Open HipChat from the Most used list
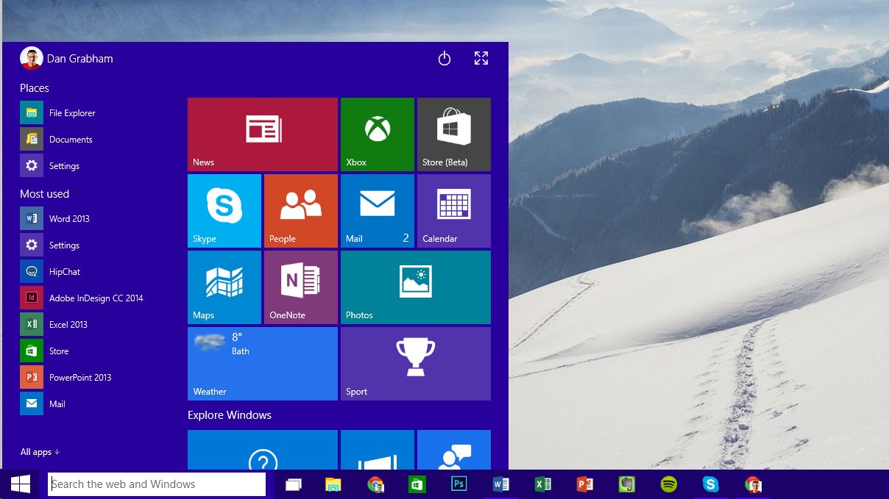This screenshot has width=889, height=499. (64, 271)
